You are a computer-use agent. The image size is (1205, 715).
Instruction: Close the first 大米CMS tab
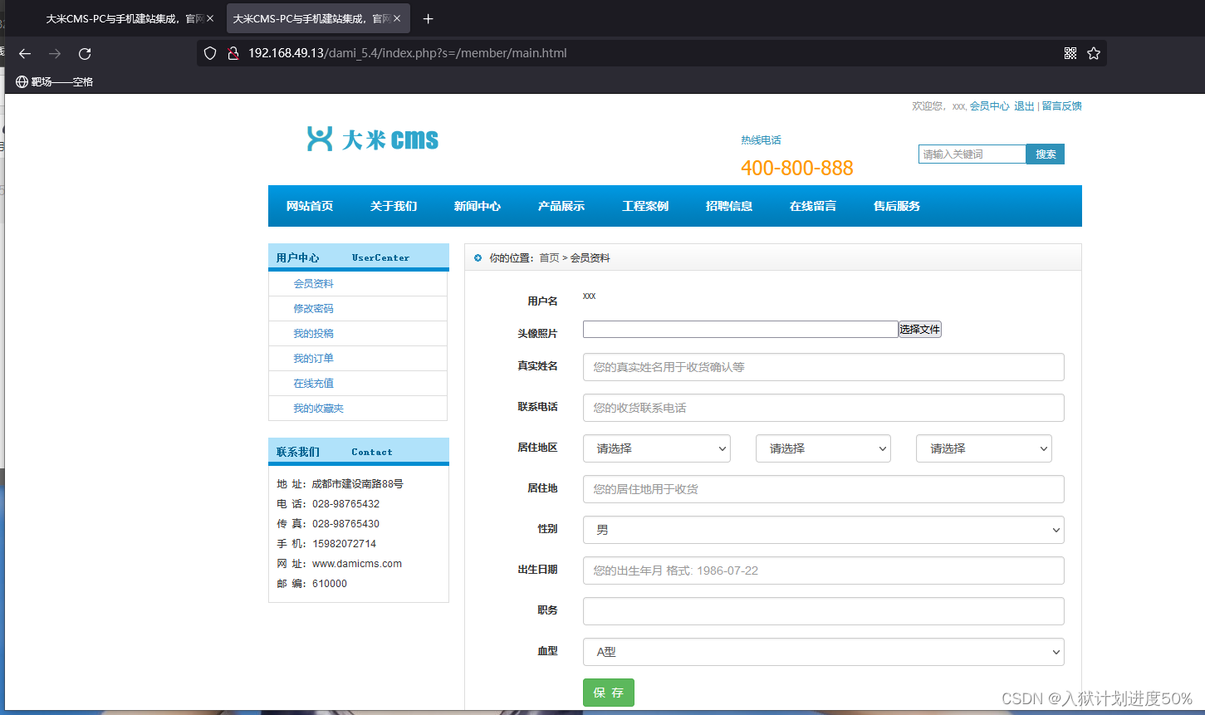click(210, 18)
